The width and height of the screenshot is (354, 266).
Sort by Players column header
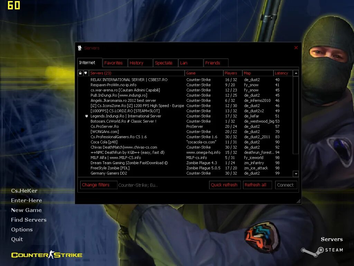click(233, 73)
